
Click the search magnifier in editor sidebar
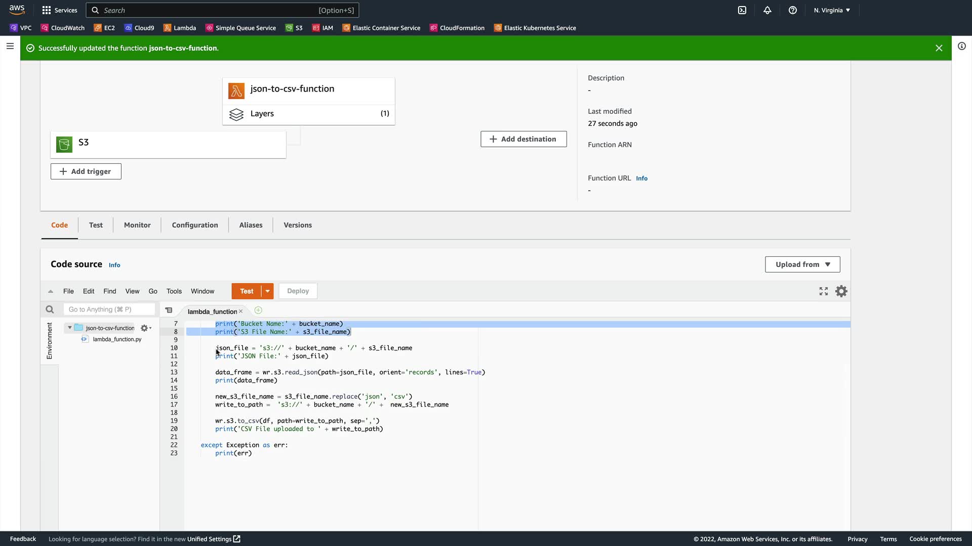(50, 309)
